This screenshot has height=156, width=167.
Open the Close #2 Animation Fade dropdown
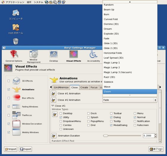[130, 100]
